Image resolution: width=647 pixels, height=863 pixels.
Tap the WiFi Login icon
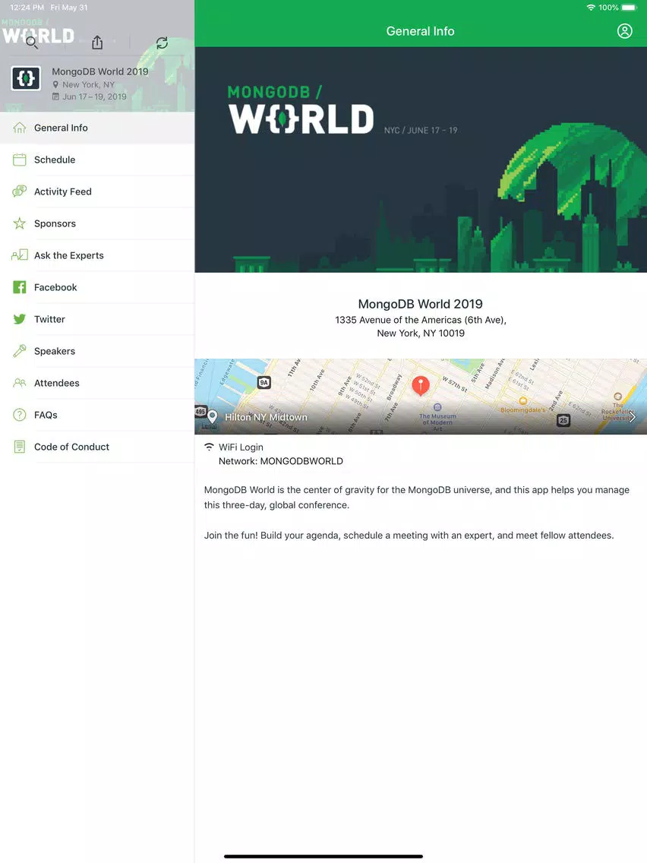point(209,447)
